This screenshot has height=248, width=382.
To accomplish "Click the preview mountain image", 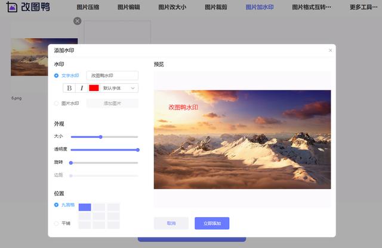I will coord(242,140).
